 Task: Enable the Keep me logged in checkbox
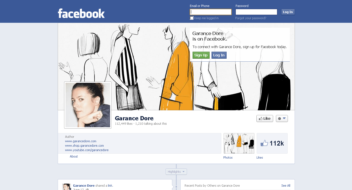click(191, 18)
